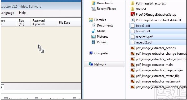Select the receipt2.pdf file name
Image resolution: width=187 pixels, height=100 pixels.
tap(144, 42)
